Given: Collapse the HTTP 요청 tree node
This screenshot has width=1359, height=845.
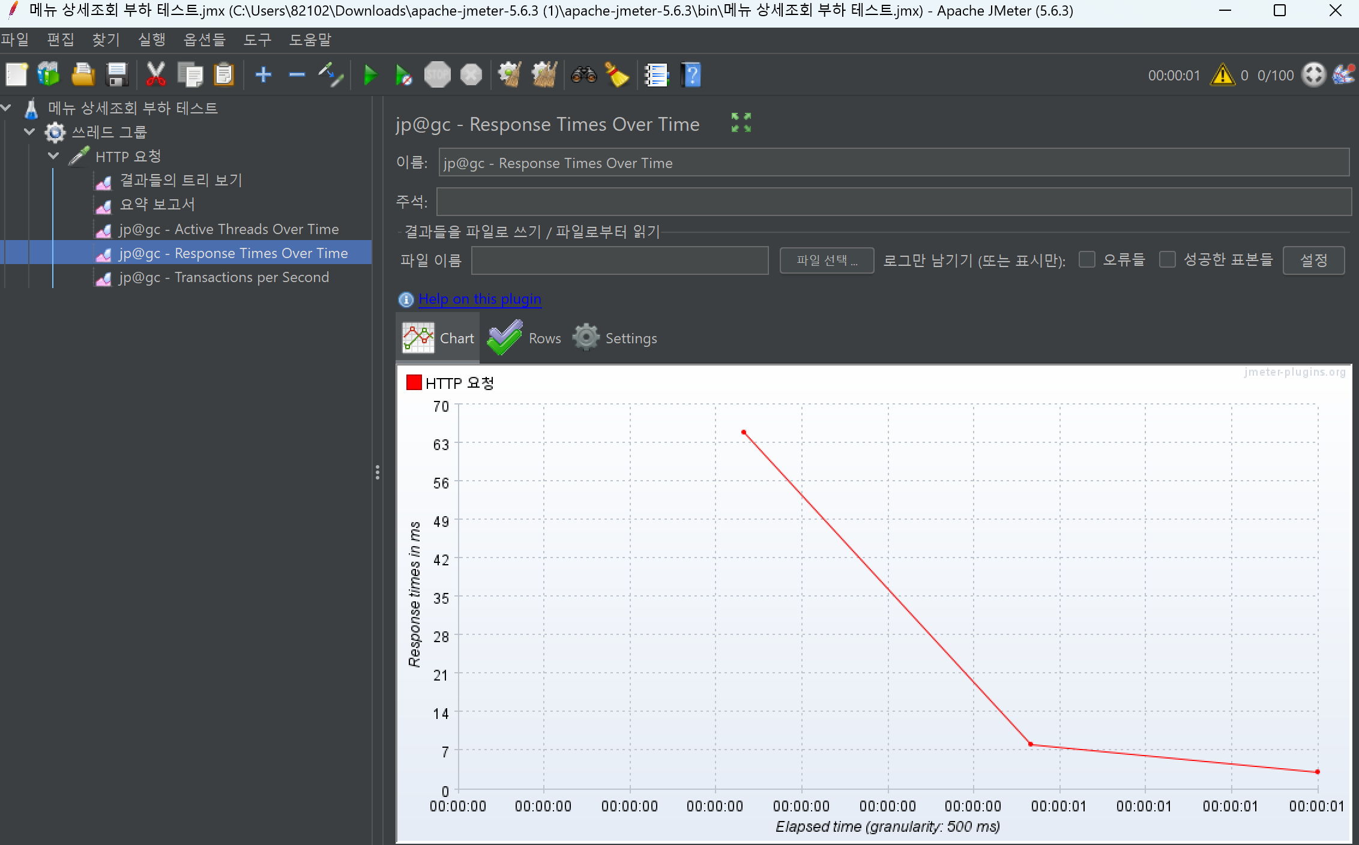Looking at the screenshot, I should (53, 156).
